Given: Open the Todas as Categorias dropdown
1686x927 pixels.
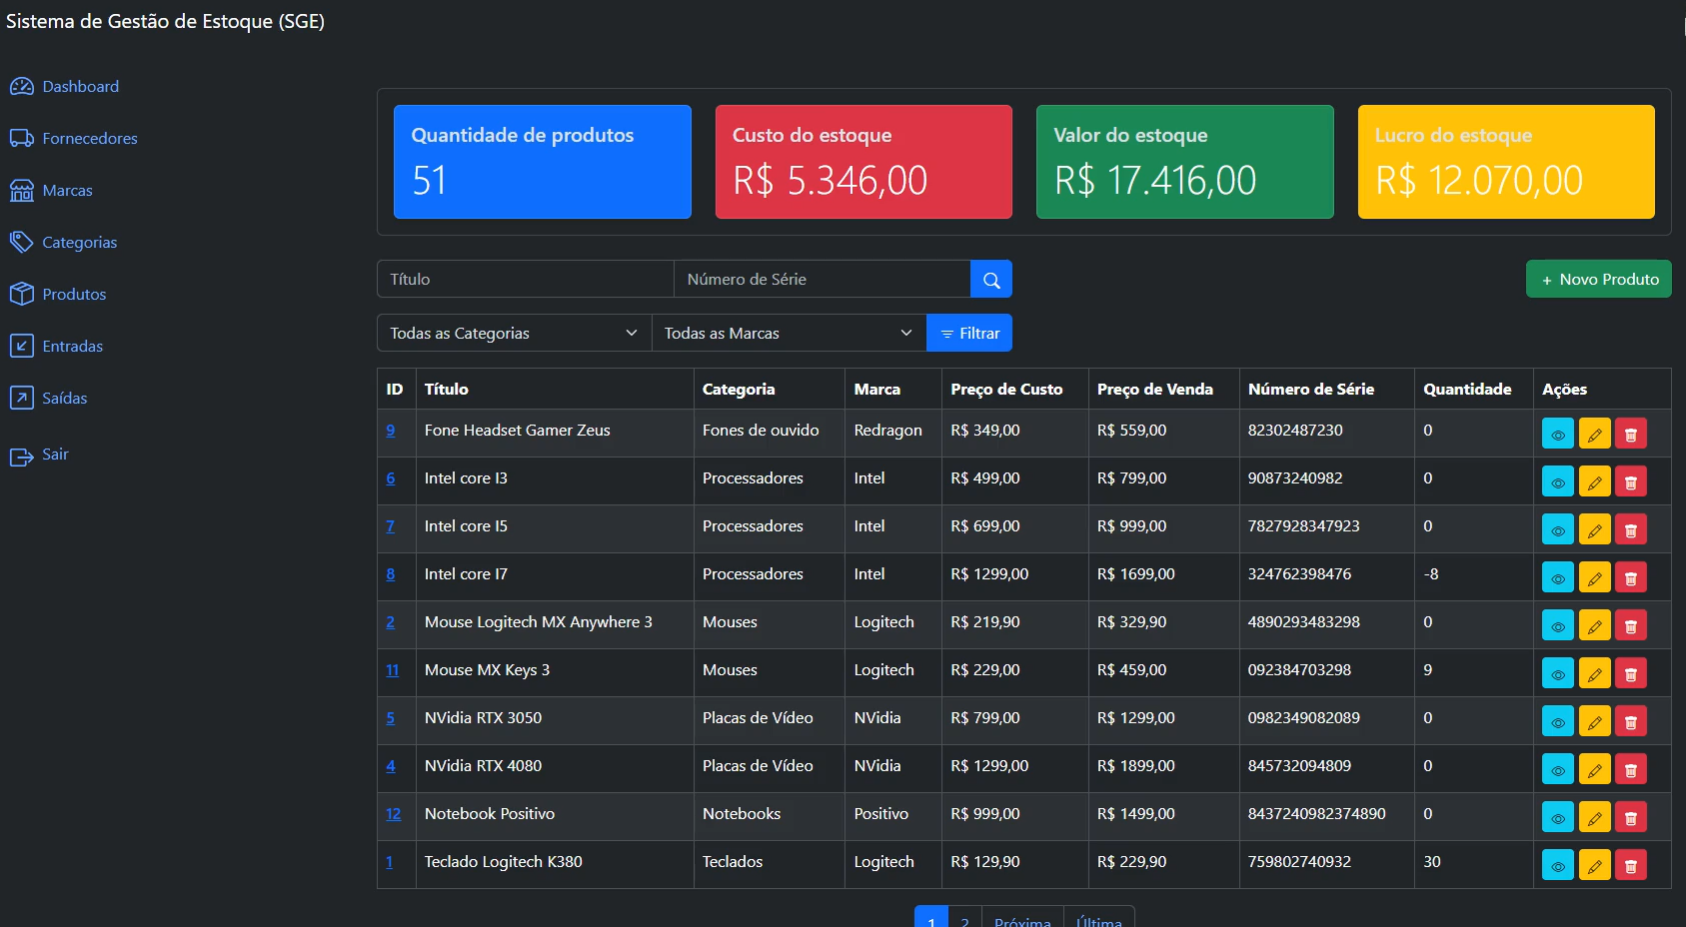Looking at the screenshot, I should tap(513, 334).
